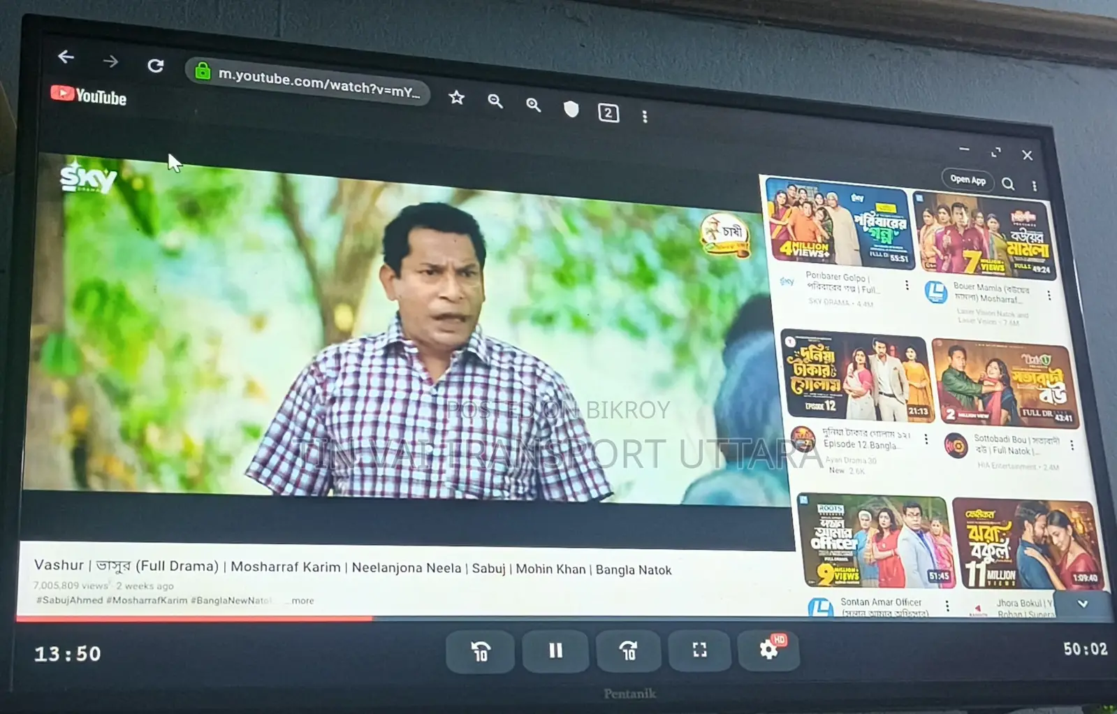Open the Sky Drama channel avatar

787,282
